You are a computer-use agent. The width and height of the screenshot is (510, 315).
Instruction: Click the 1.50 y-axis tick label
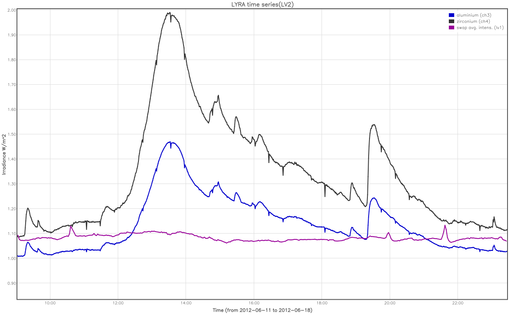[12, 134]
